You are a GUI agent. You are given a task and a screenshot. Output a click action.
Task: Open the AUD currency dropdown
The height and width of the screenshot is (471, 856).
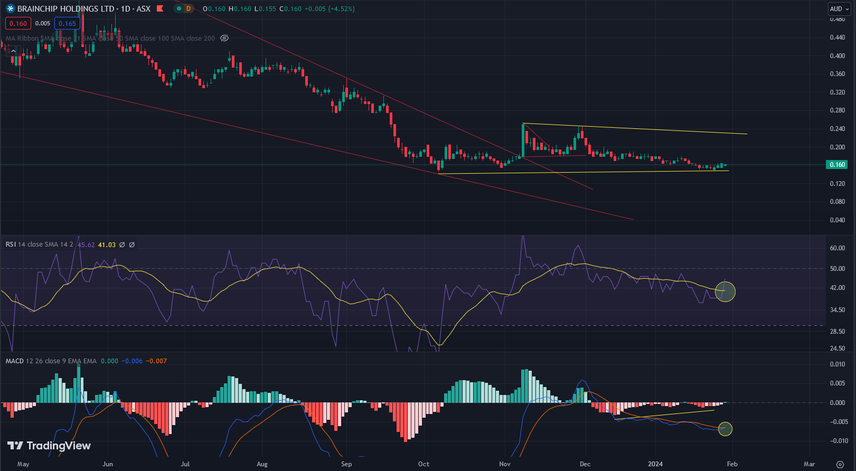click(x=839, y=9)
